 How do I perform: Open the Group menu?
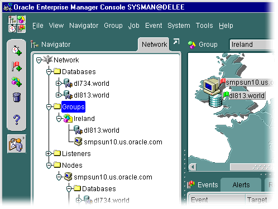point(113,26)
